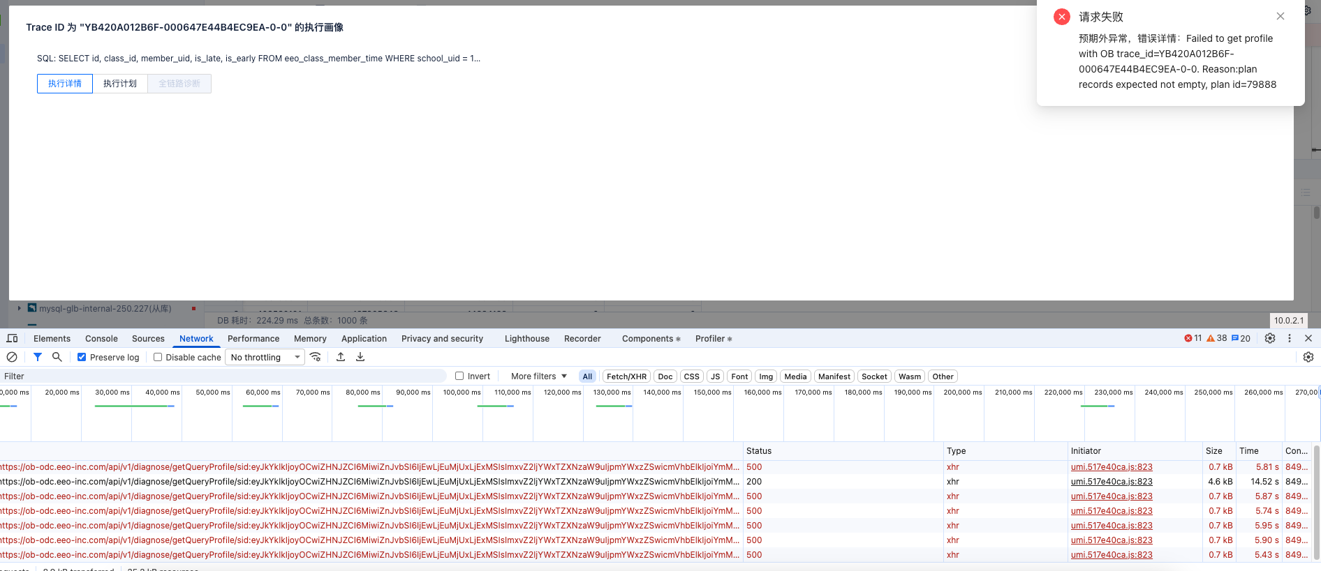The height and width of the screenshot is (571, 1321).
Task: Open DevTools settings gear in tab bar
Action: pyautogui.click(x=1270, y=338)
